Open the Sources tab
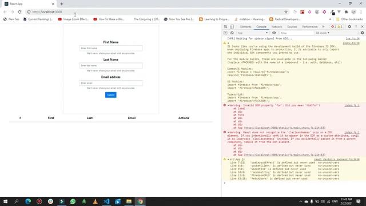Image resolution: width=366 pixels, height=206 pixels. click(x=292, y=27)
